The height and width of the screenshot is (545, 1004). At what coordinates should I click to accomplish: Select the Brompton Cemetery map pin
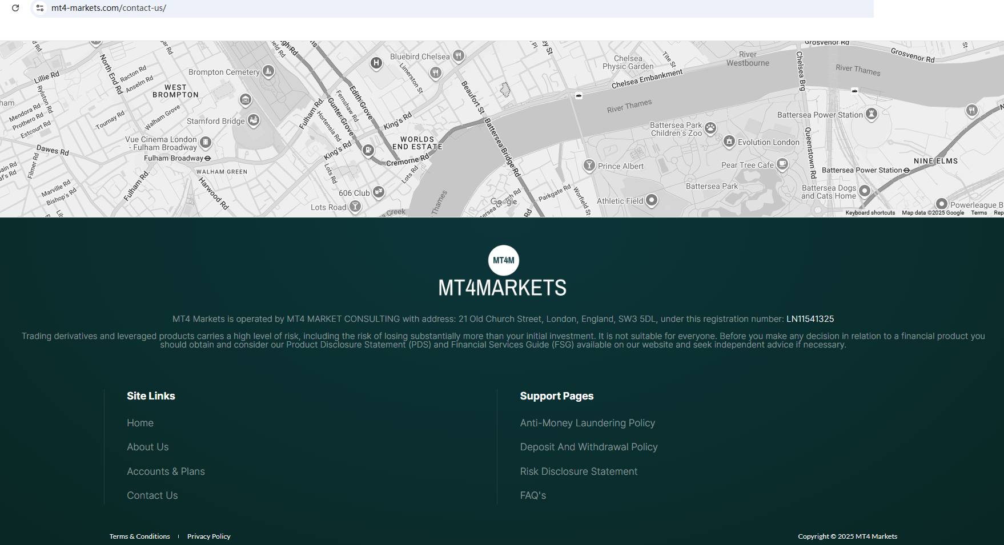coord(268,71)
